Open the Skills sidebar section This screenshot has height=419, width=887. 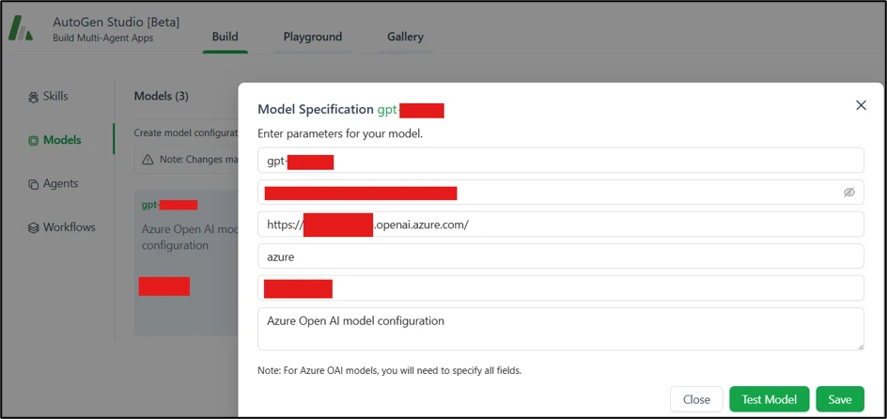tap(48, 96)
